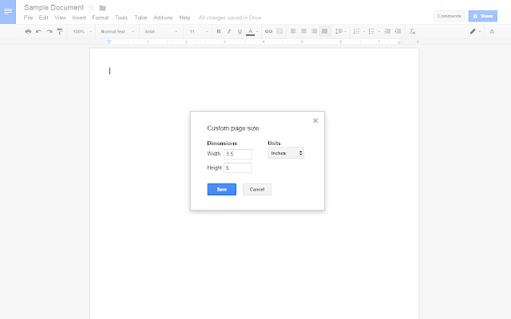Screen dimensions: 511x319
Task: Close the Custom page size dialog
Action: 315,120
